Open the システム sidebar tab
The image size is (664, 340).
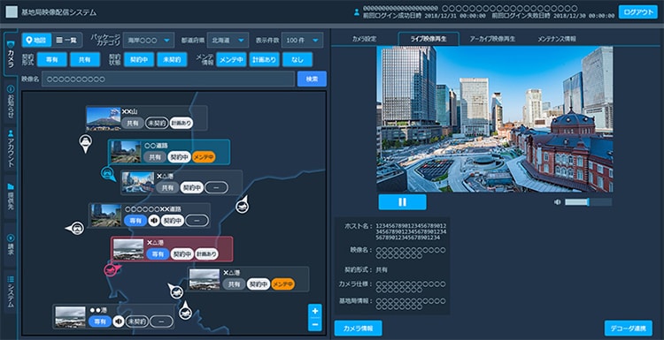coord(11,291)
